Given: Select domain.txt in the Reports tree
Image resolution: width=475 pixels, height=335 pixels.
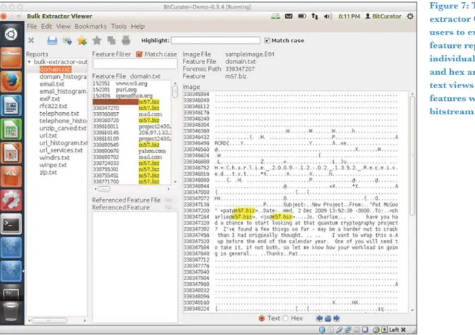Looking at the screenshot, I should tap(56, 69).
